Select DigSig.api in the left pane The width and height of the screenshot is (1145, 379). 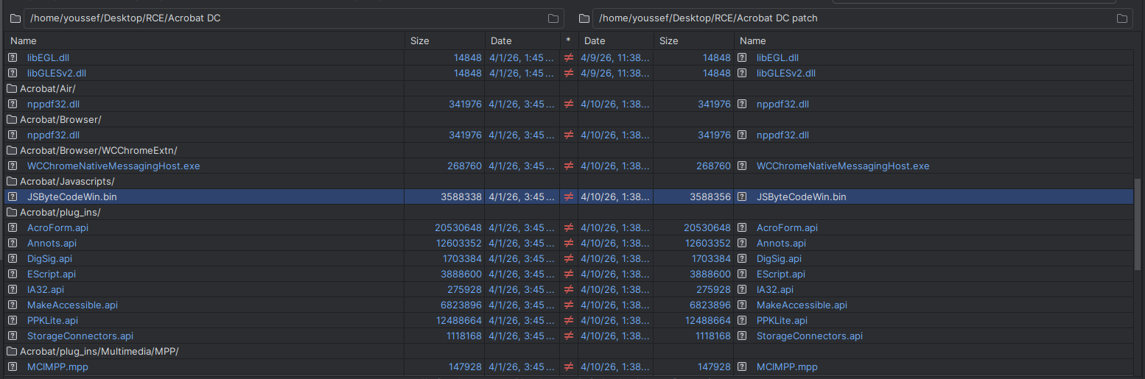coord(49,258)
